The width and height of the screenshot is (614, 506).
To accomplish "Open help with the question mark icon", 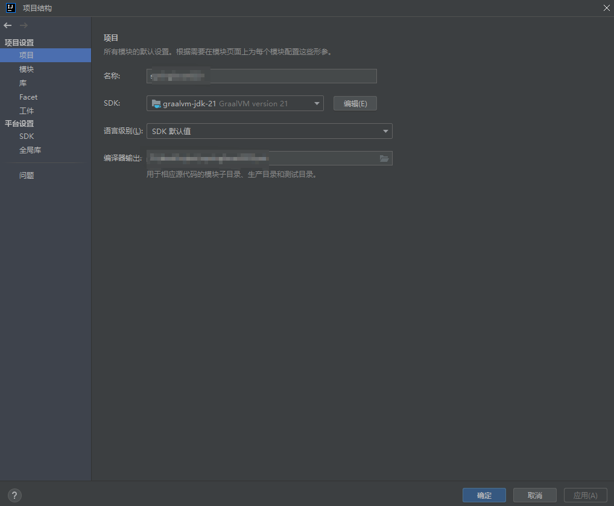I will [x=14, y=495].
